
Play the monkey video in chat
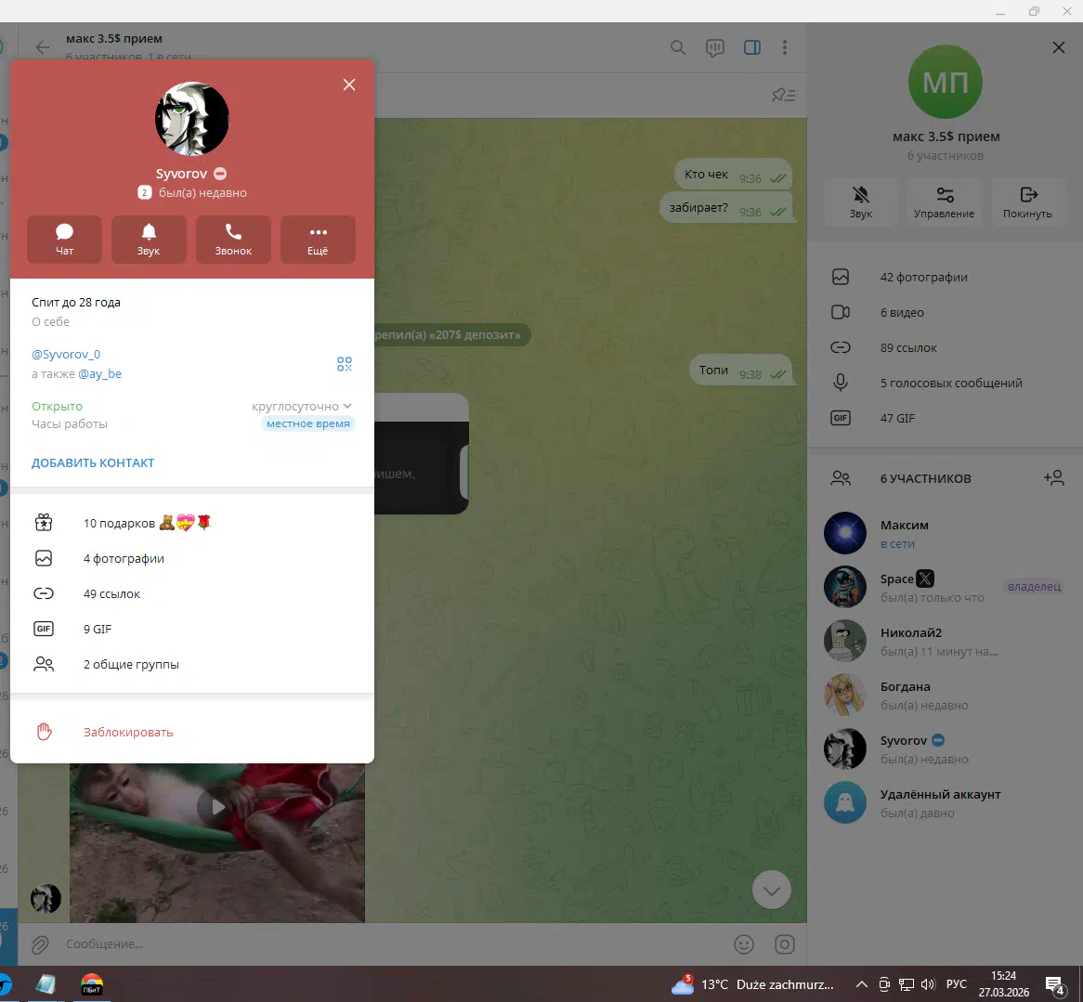pyautogui.click(x=217, y=807)
